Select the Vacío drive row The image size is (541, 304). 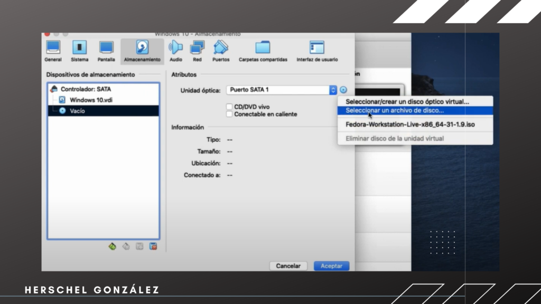(104, 111)
